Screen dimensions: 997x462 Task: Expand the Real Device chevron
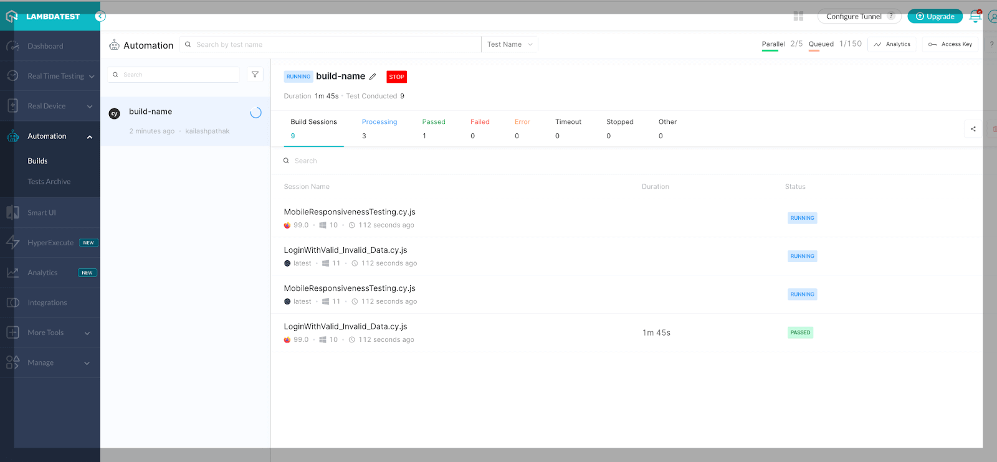click(x=90, y=106)
